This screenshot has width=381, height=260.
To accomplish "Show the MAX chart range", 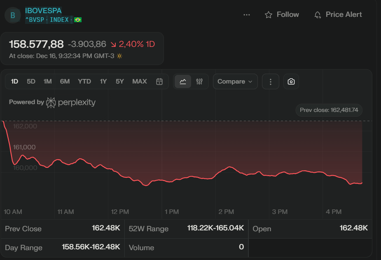I will click(140, 81).
